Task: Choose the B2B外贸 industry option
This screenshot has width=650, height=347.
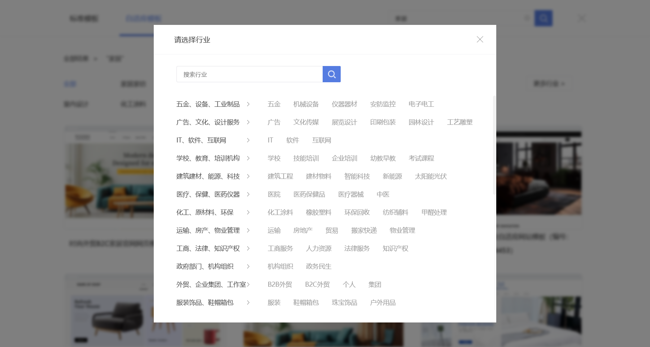Action: (280, 284)
